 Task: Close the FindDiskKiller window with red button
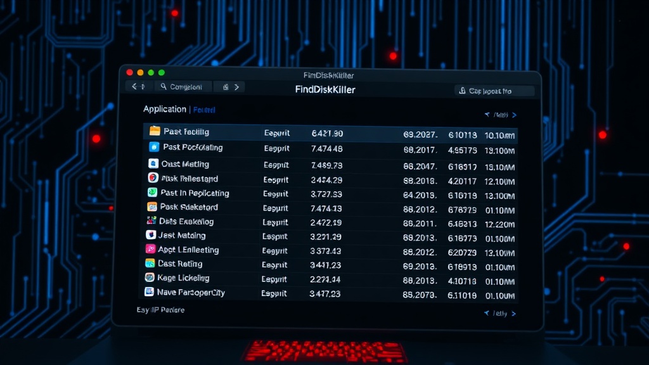click(129, 72)
